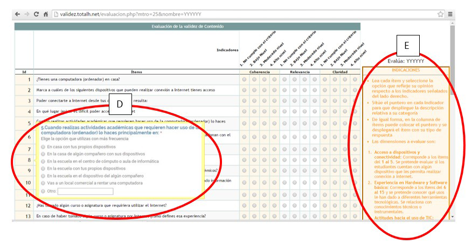Choose 'En la escuela con tus propios dispositivos'
The width and height of the screenshot is (472, 245).
(x=43, y=169)
